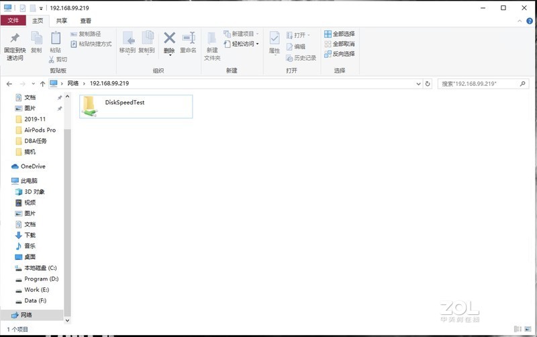Click Invert selection (反向选择)
This screenshot has width=537, height=337.
click(x=340, y=54)
